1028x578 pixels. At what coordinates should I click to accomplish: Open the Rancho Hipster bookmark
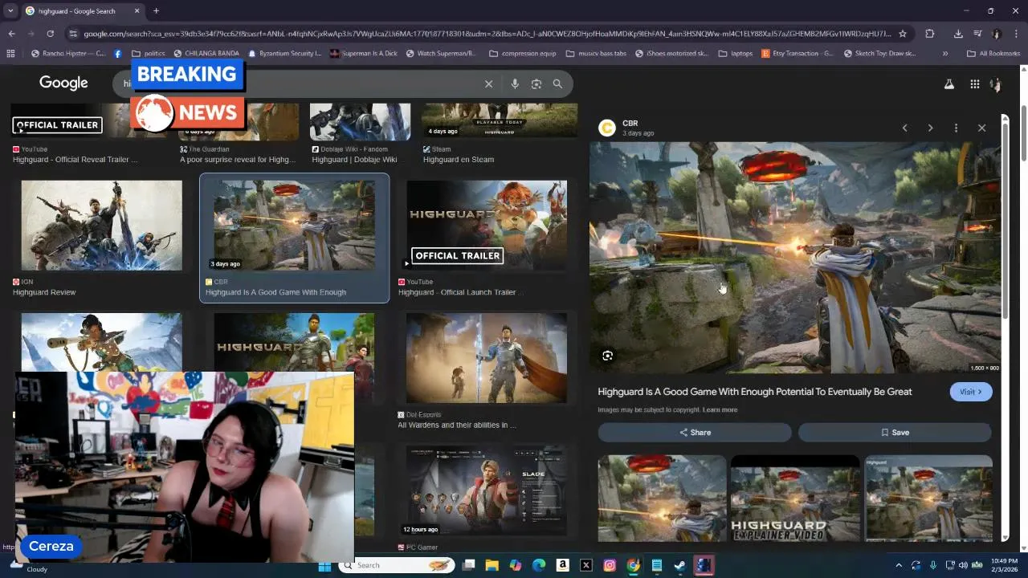[x=68, y=54]
